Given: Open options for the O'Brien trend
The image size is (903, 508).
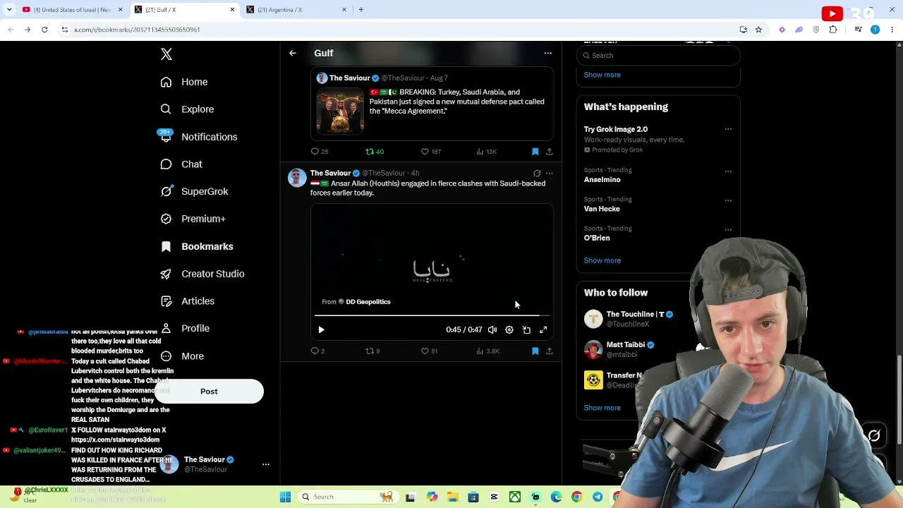Looking at the screenshot, I should click(x=728, y=229).
